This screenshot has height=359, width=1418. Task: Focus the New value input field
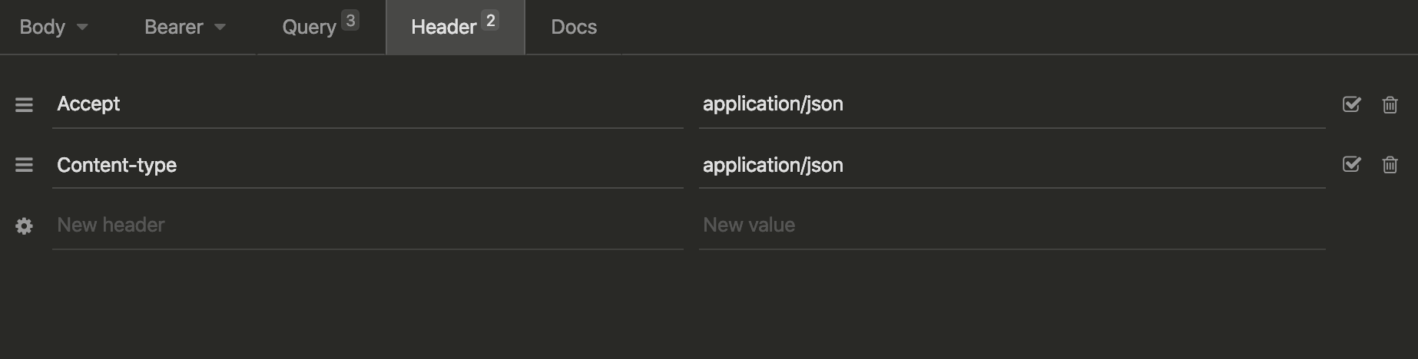(x=1012, y=226)
